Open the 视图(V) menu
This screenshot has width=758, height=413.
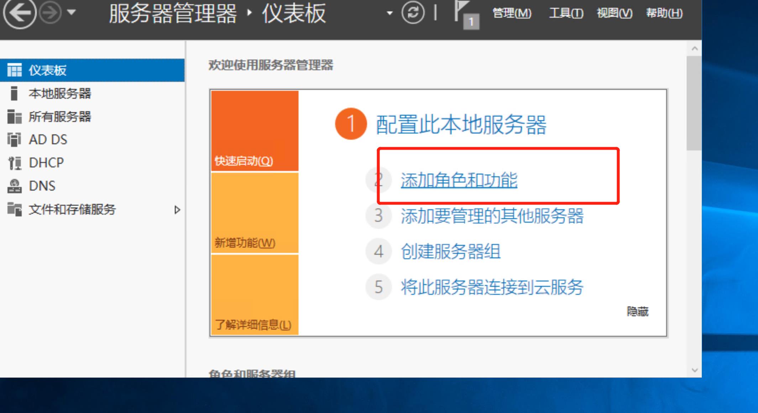click(615, 13)
